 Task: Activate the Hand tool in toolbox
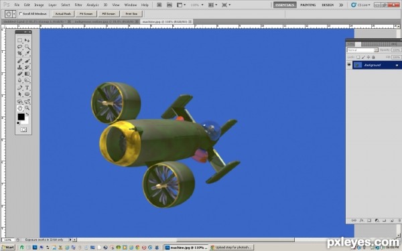19,108
